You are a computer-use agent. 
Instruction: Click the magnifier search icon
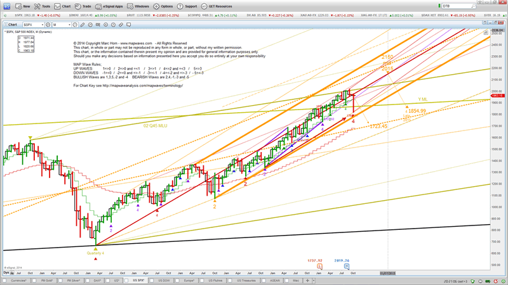point(473,6)
